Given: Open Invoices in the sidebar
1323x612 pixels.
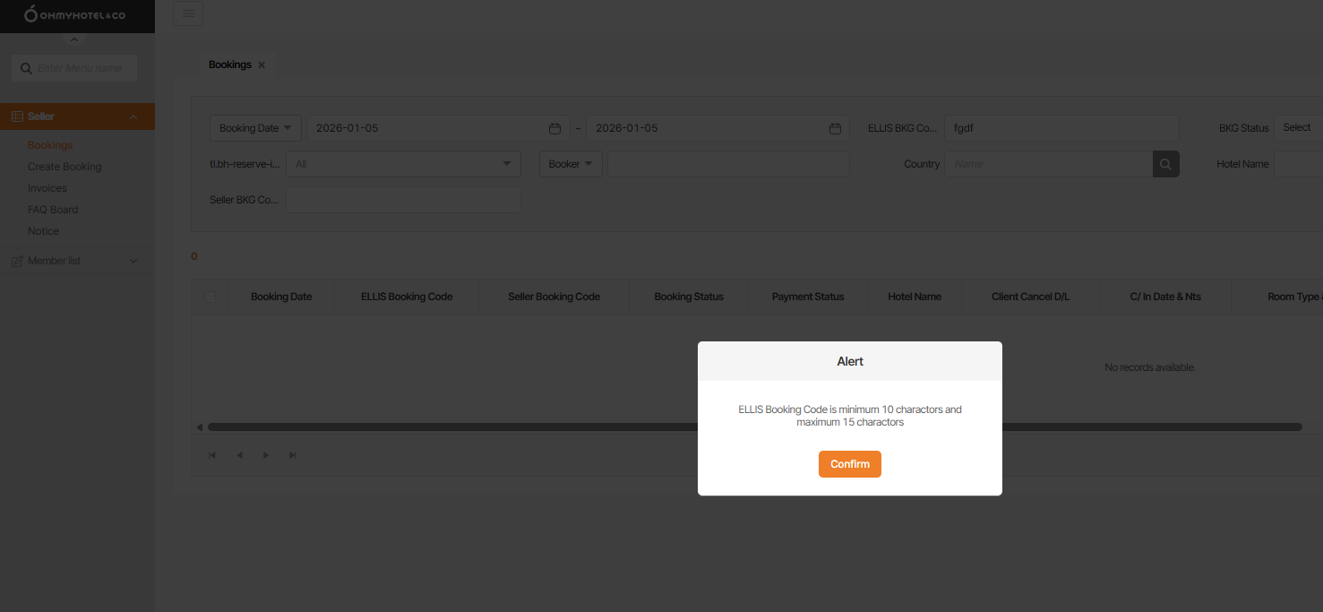Looking at the screenshot, I should tap(47, 188).
